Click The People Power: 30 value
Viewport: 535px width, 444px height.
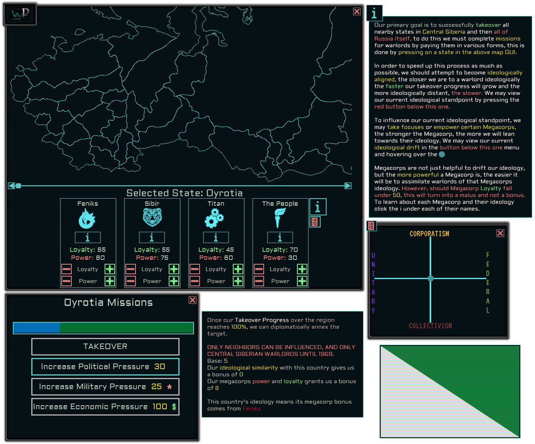point(280,257)
